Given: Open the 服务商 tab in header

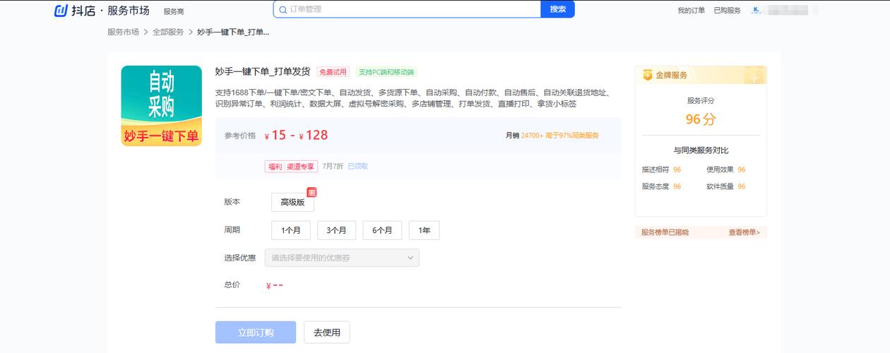Looking at the screenshot, I should [174, 11].
